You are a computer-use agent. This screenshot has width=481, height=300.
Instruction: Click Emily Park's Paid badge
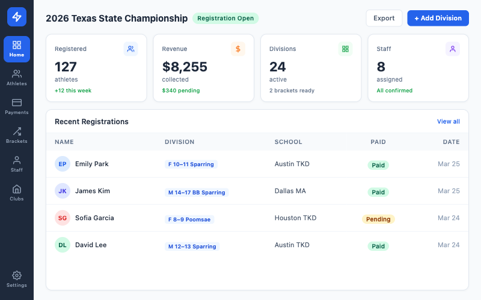tap(378, 166)
